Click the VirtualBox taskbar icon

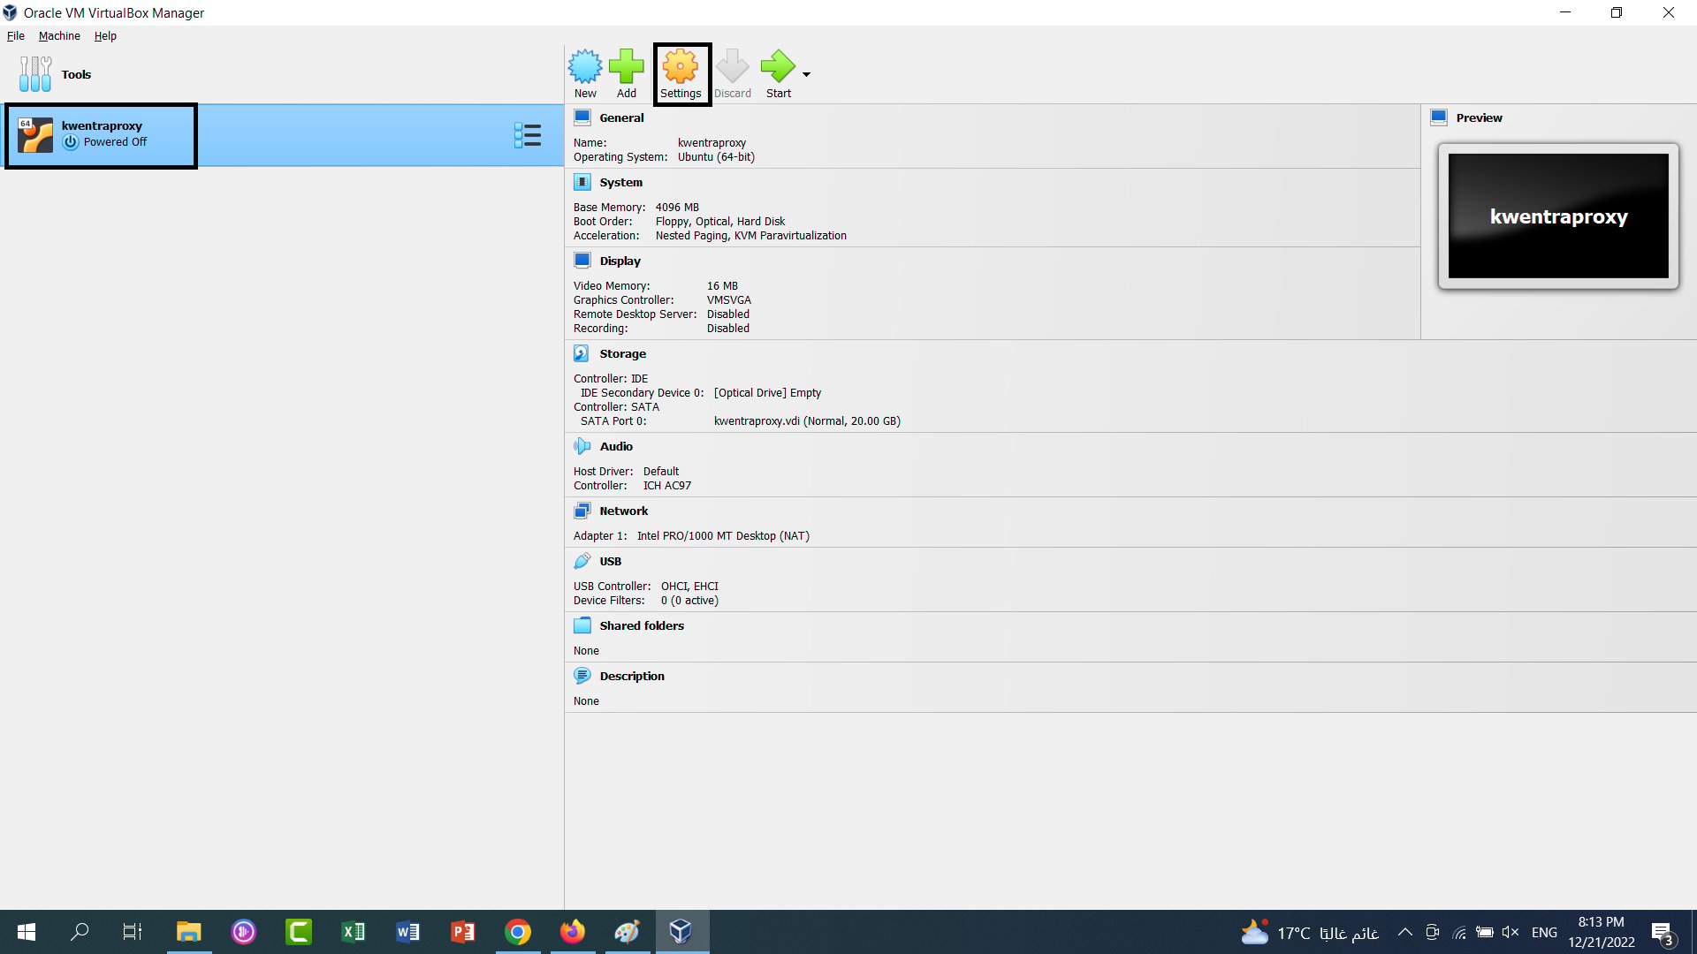click(x=681, y=932)
